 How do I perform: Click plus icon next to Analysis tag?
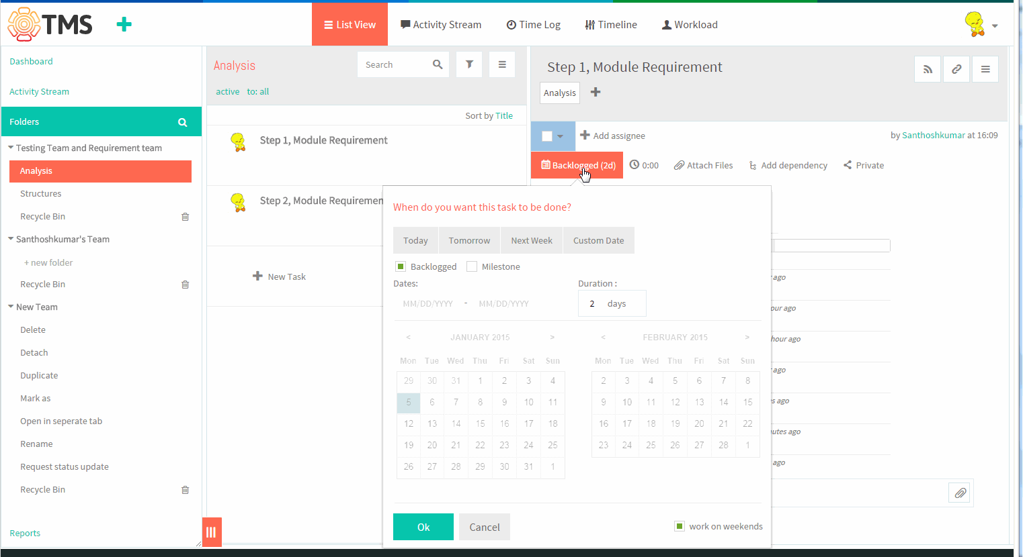(596, 92)
